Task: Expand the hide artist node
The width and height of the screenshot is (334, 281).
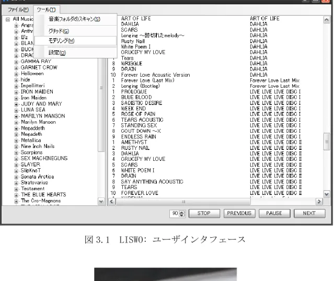Action: pos(16,80)
